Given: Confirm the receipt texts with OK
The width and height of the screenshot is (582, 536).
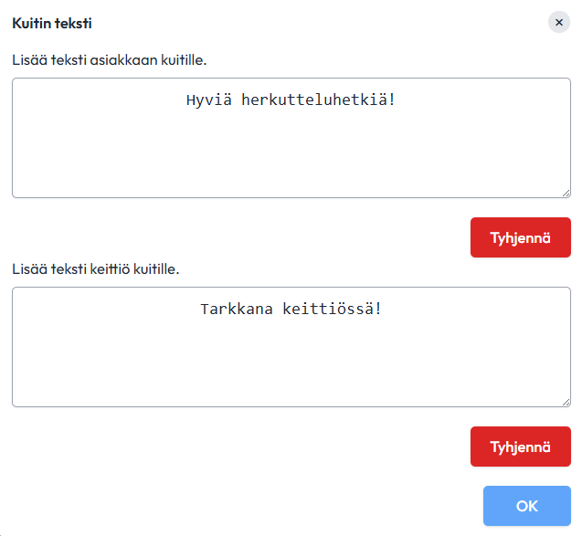Looking at the screenshot, I should point(526,506).
